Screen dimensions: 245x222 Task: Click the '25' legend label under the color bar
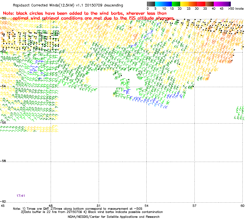point(189,9)
